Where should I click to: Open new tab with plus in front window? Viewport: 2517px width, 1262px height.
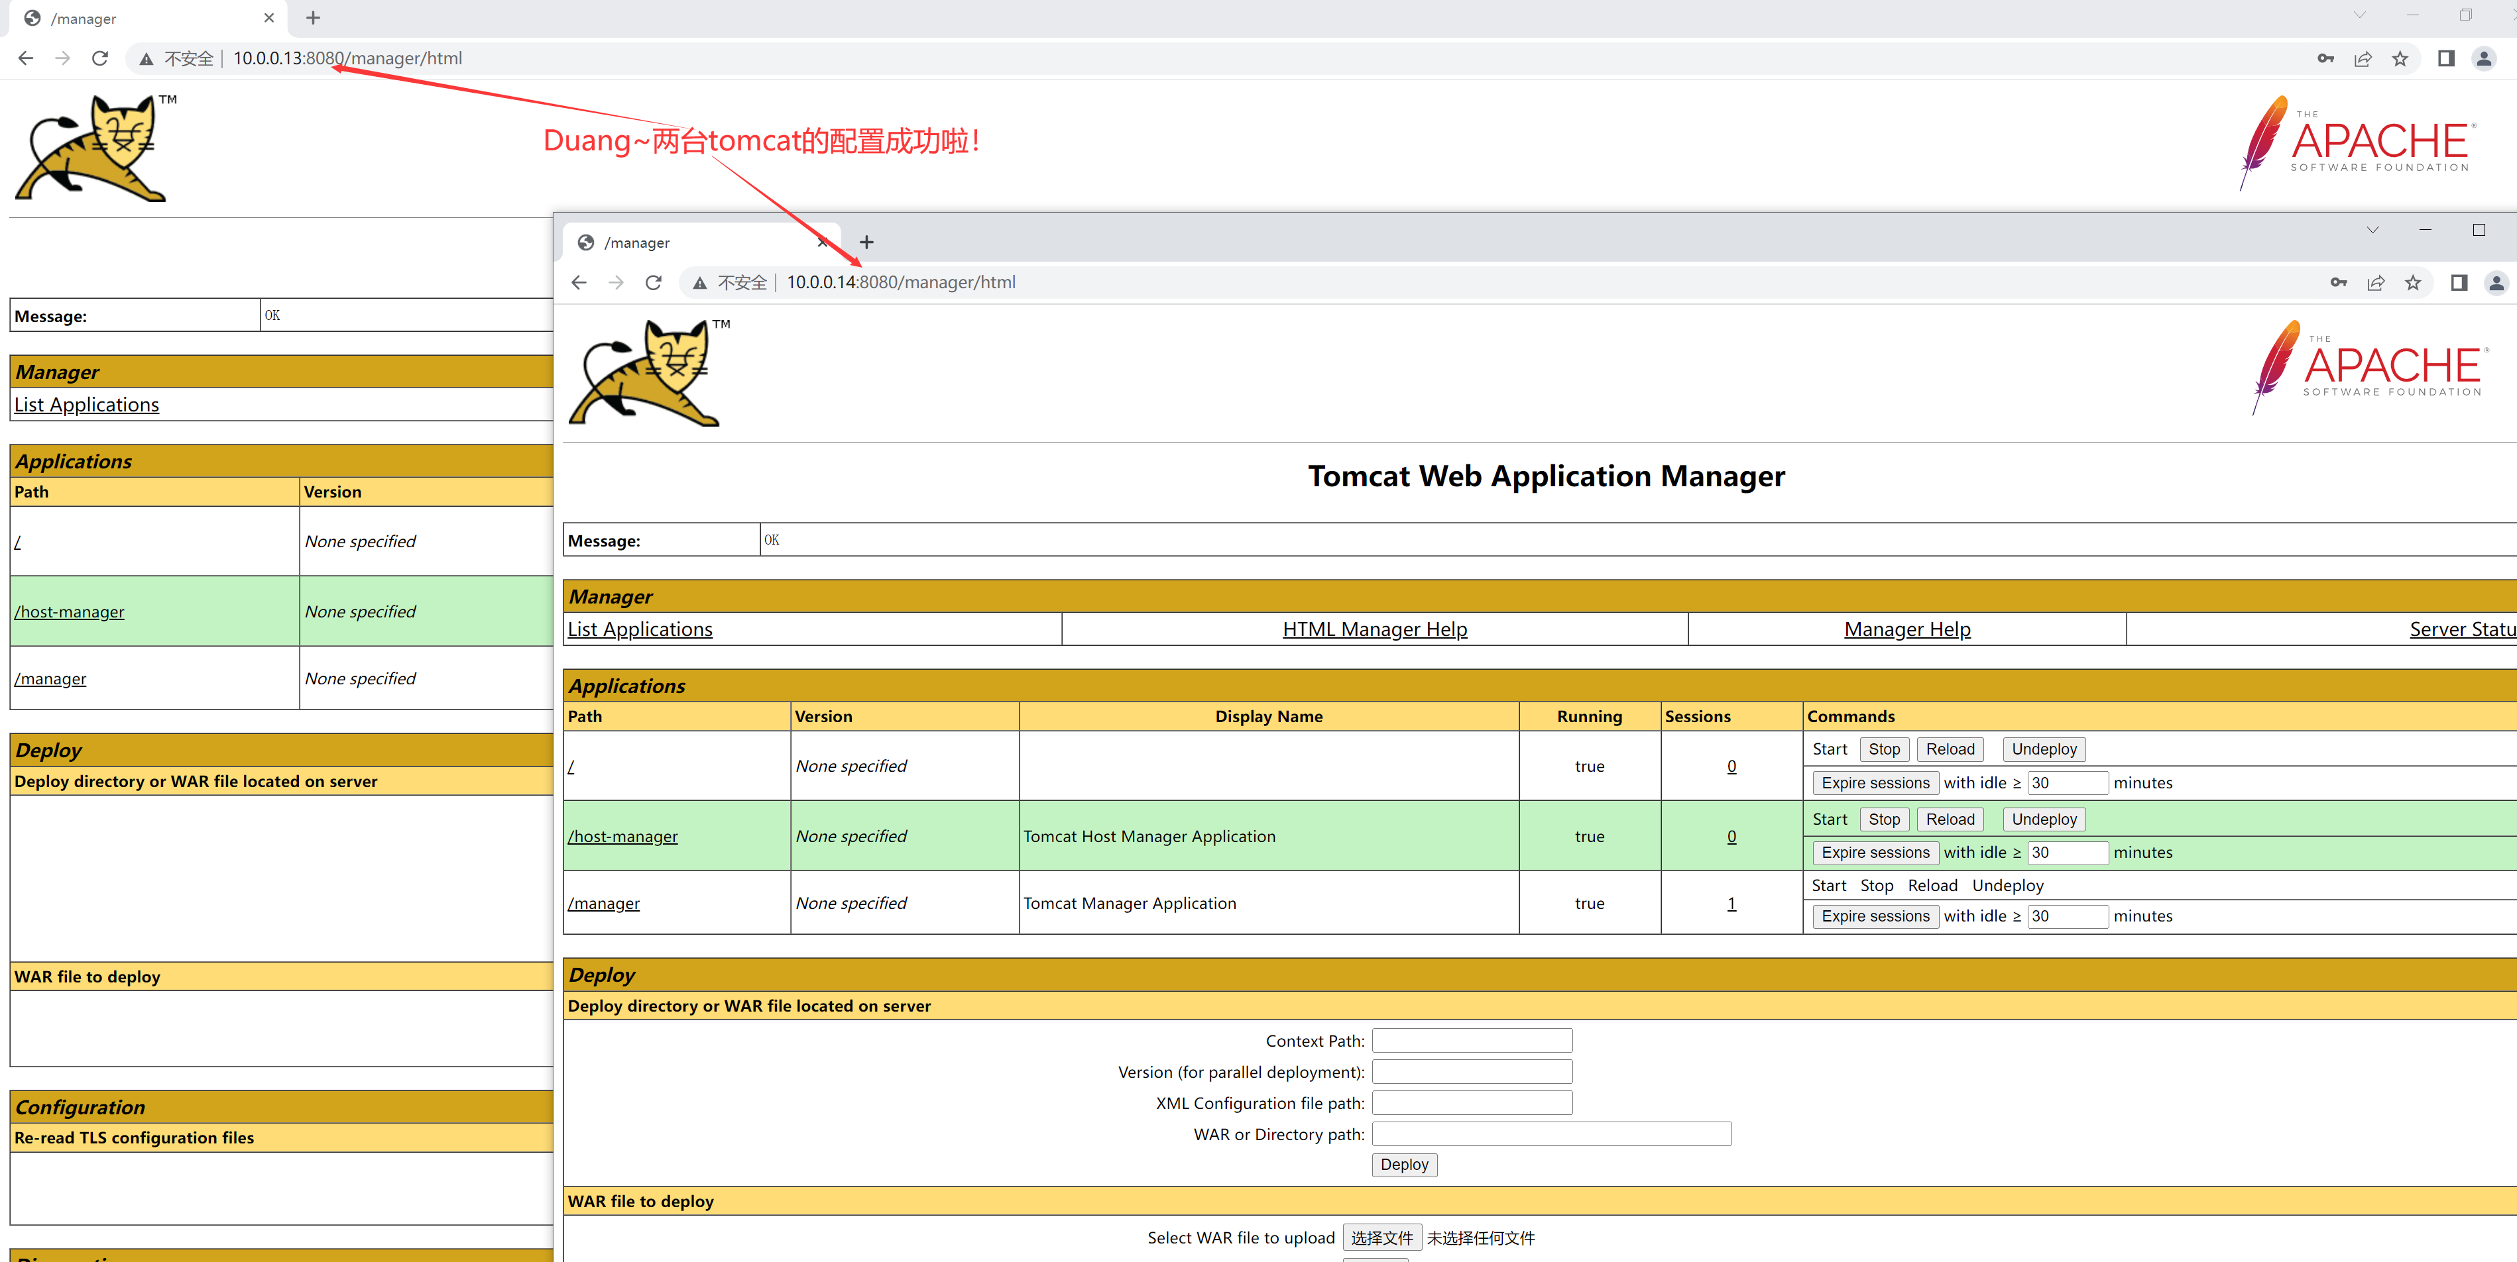[866, 242]
